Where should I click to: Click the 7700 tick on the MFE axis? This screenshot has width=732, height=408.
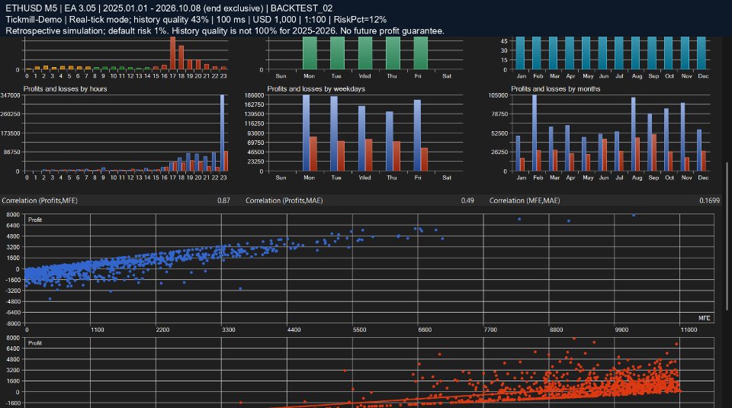(490, 329)
